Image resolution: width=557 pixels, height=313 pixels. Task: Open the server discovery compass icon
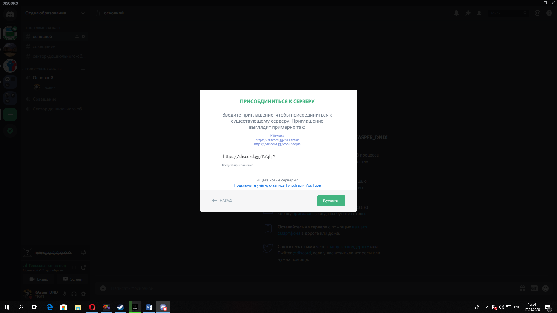coord(10,131)
